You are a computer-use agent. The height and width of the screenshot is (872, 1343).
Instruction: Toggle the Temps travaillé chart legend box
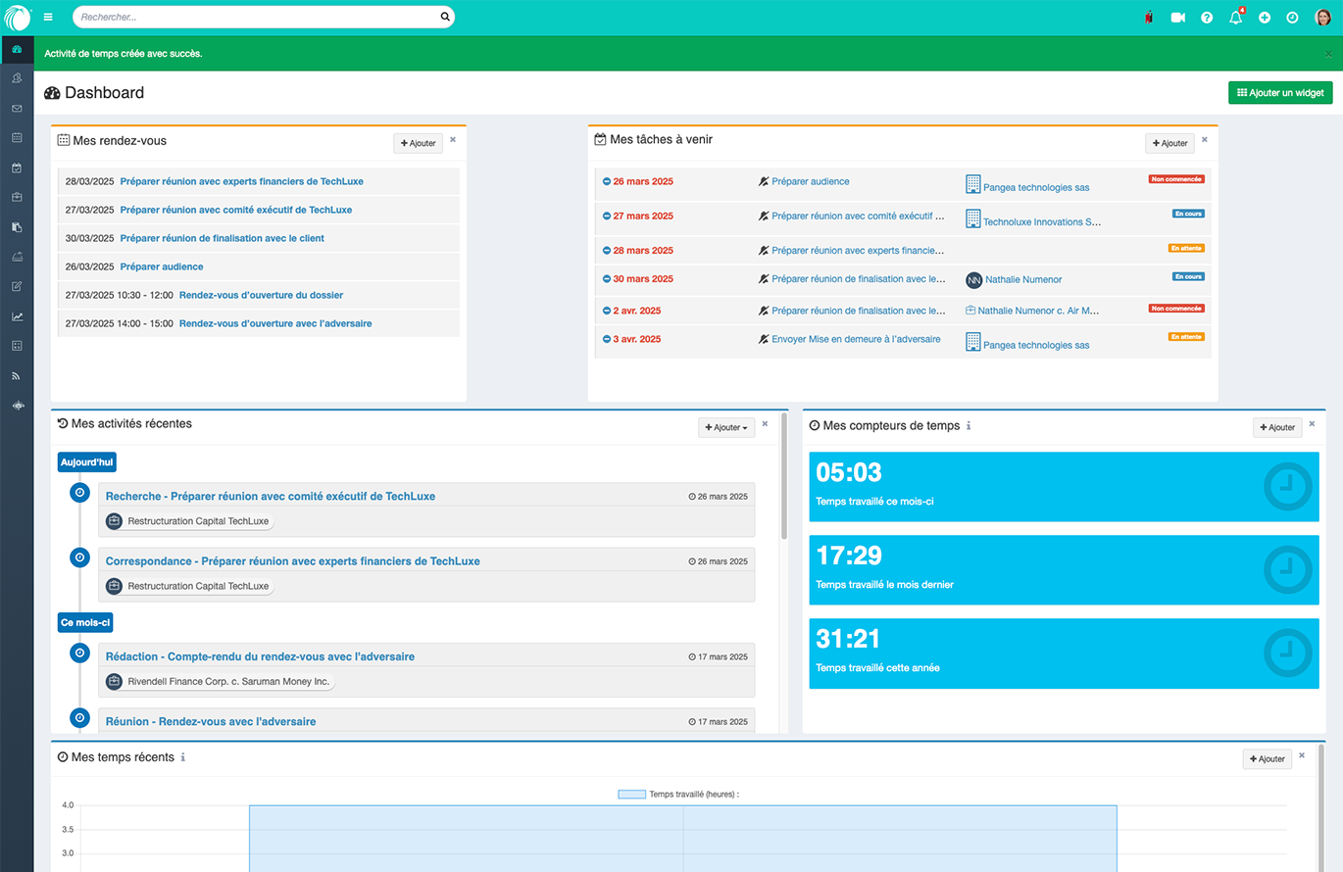click(x=631, y=795)
